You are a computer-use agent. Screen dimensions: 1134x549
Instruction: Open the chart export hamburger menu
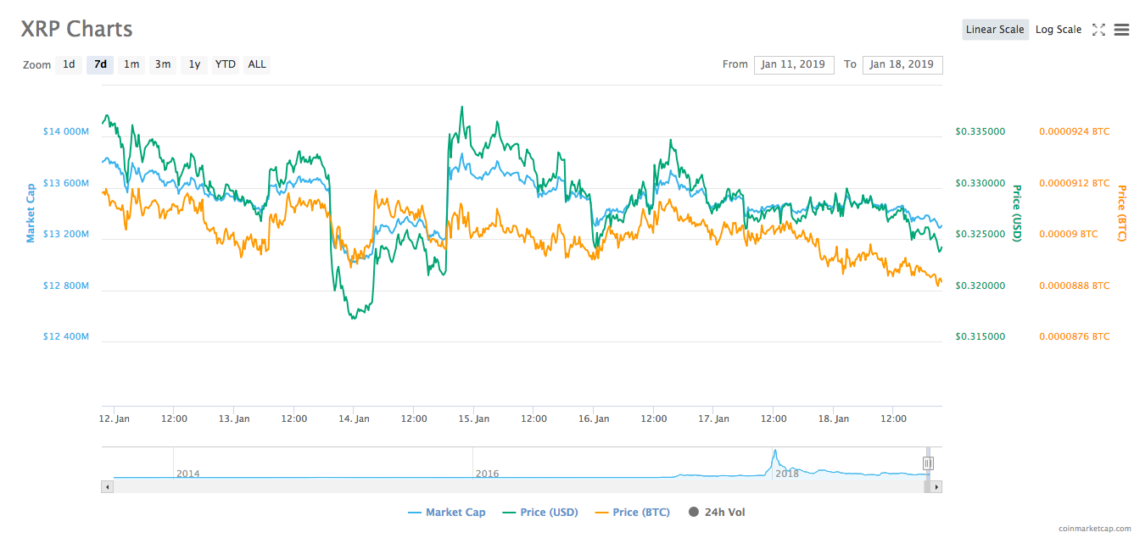point(1121,29)
